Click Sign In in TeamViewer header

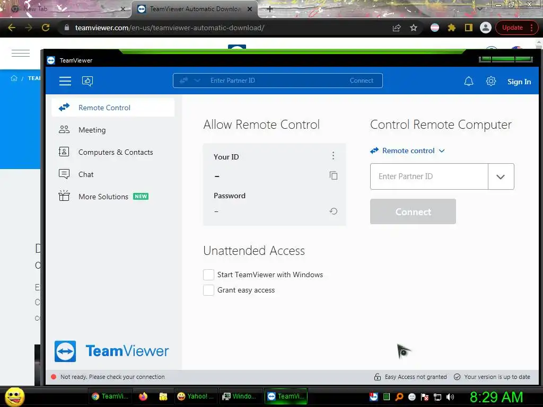tap(519, 82)
